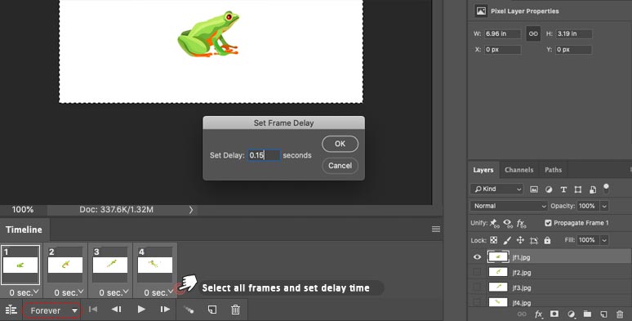Screen dimensions: 632x321
Task: Switch to the Paths tab
Action: click(x=553, y=170)
